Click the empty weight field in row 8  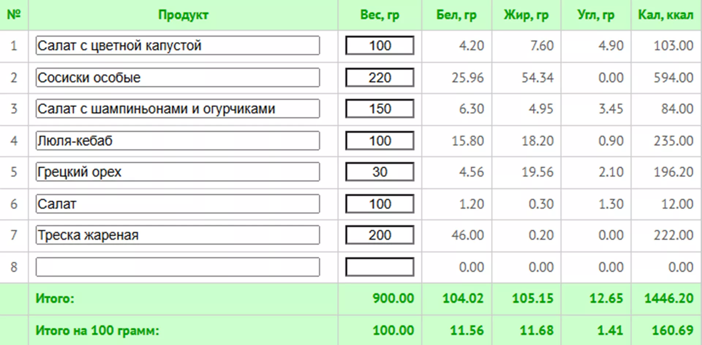pos(380,267)
